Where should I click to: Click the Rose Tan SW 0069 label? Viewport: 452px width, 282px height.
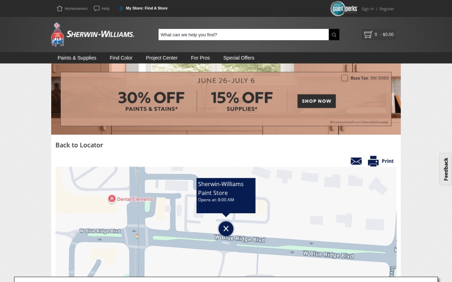[x=370, y=78]
